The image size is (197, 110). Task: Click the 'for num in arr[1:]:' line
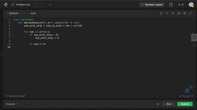37,32
